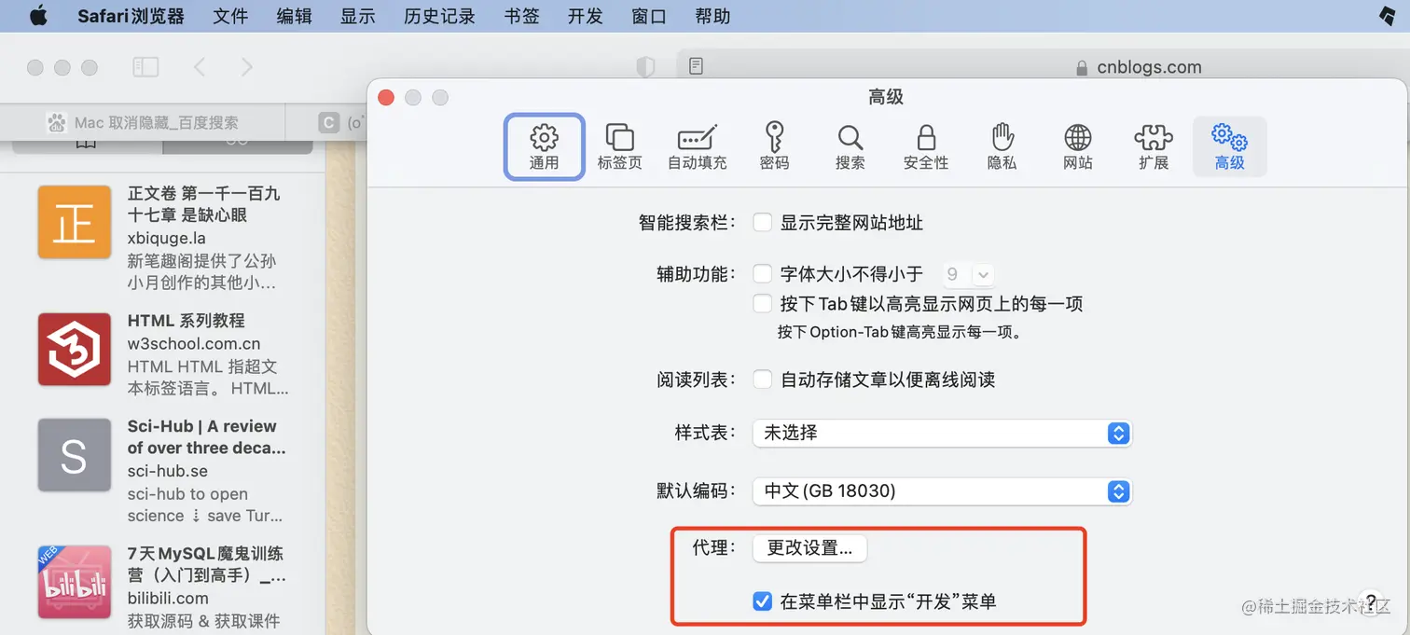Open the 帮助 menu

point(713,16)
